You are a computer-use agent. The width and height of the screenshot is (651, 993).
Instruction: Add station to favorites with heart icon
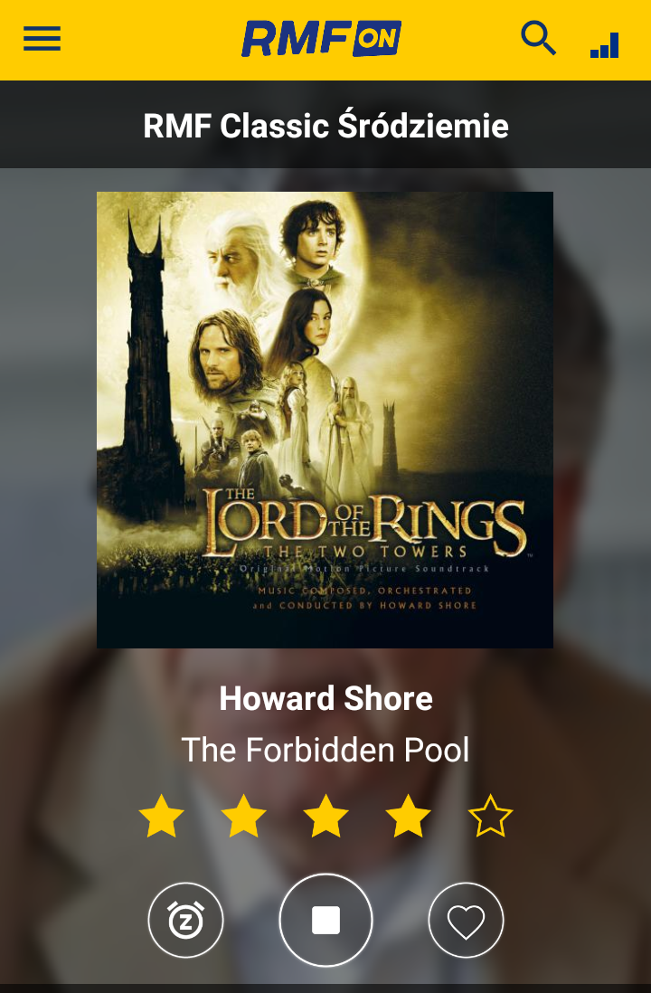tap(466, 920)
